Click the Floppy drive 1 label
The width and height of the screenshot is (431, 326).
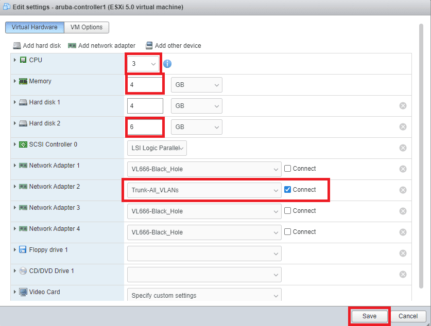pyautogui.click(x=48, y=250)
